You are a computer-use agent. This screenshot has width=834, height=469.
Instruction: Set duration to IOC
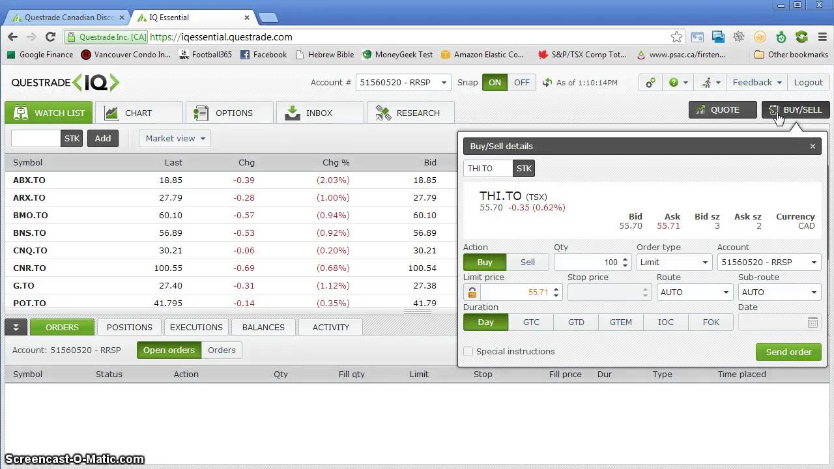tap(666, 322)
